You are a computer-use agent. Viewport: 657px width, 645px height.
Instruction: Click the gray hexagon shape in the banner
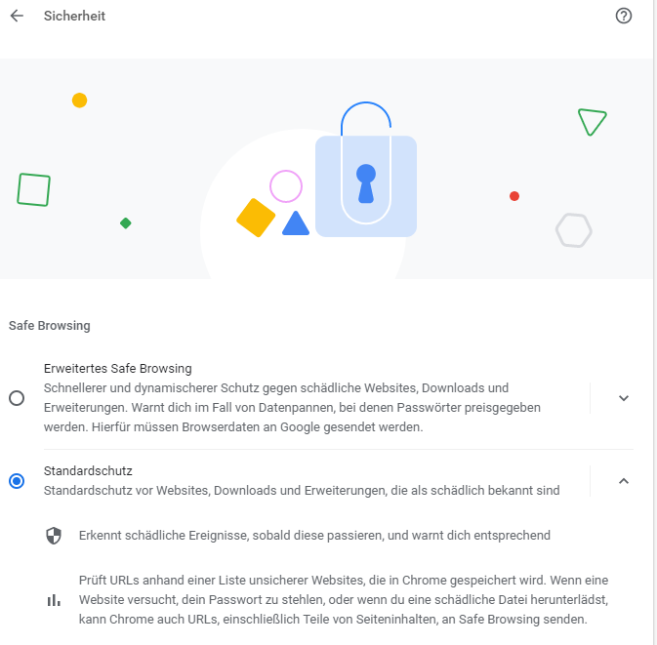(x=574, y=230)
